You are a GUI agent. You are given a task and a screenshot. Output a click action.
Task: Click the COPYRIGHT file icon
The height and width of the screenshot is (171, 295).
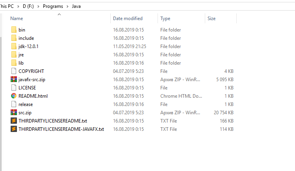[14, 71]
